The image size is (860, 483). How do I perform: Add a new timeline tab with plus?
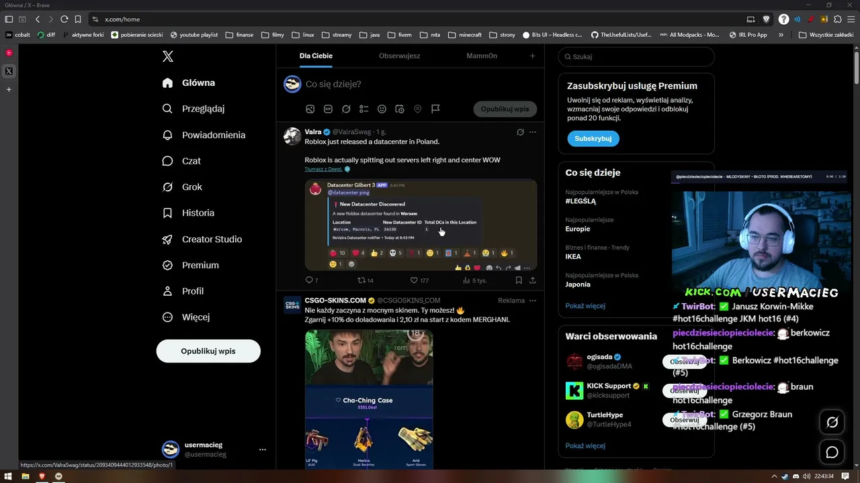[x=533, y=56]
